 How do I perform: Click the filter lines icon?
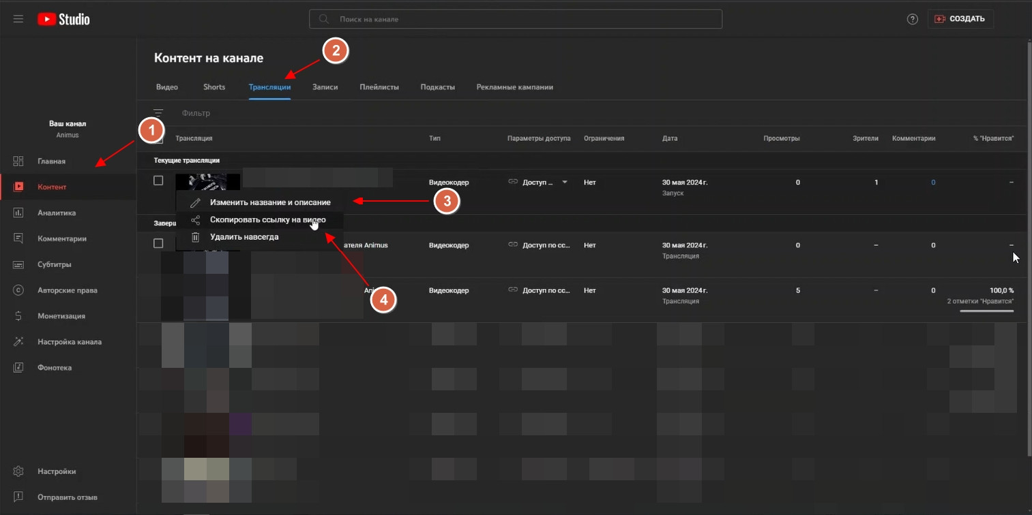158,113
